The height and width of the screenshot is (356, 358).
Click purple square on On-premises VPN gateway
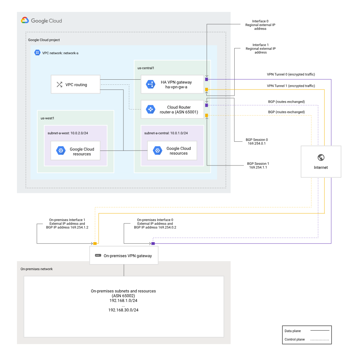coord(153,243)
